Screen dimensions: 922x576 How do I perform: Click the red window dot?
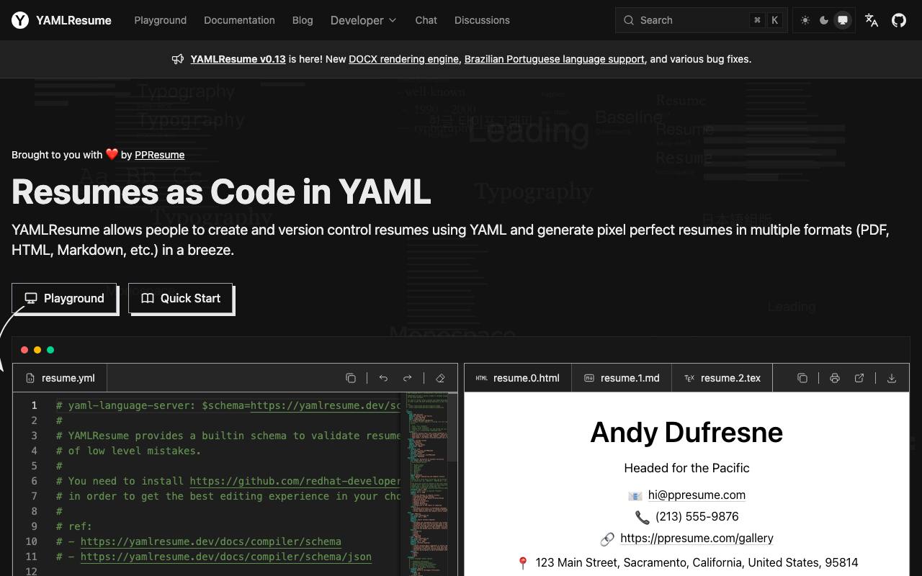24,350
